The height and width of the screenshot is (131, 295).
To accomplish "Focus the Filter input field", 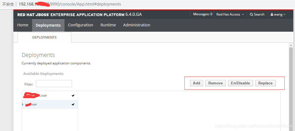I will 54,84.
